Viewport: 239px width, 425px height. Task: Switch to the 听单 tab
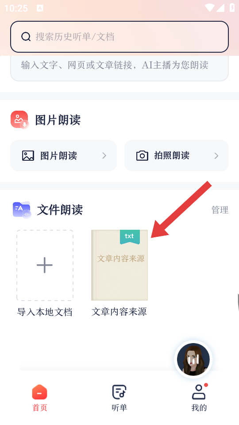119,398
